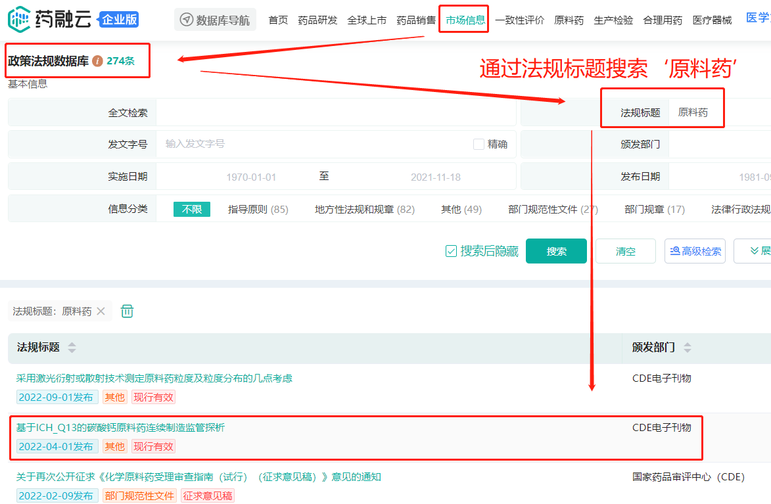Switch to the 市场信息 tab
The image size is (771, 504).
click(465, 20)
